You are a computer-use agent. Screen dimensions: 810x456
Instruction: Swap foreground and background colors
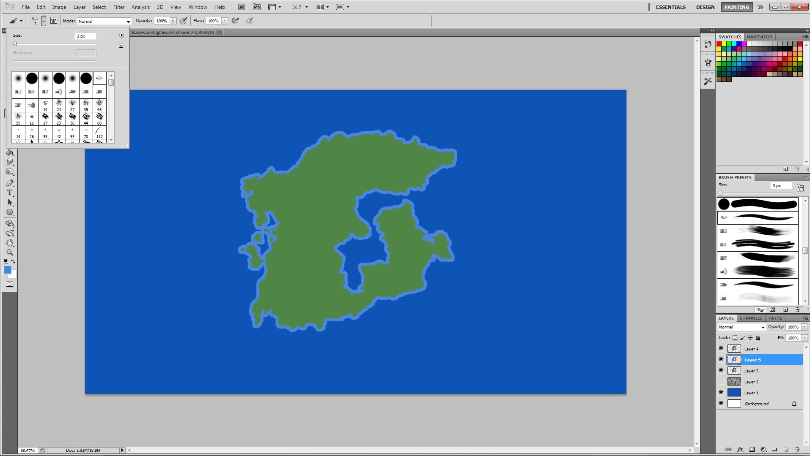[x=13, y=262]
